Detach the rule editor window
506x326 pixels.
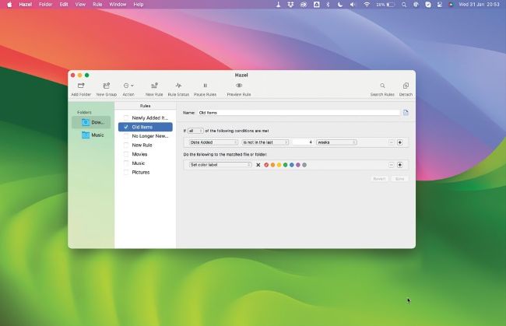pyautogui.click(x=406, y=86)
